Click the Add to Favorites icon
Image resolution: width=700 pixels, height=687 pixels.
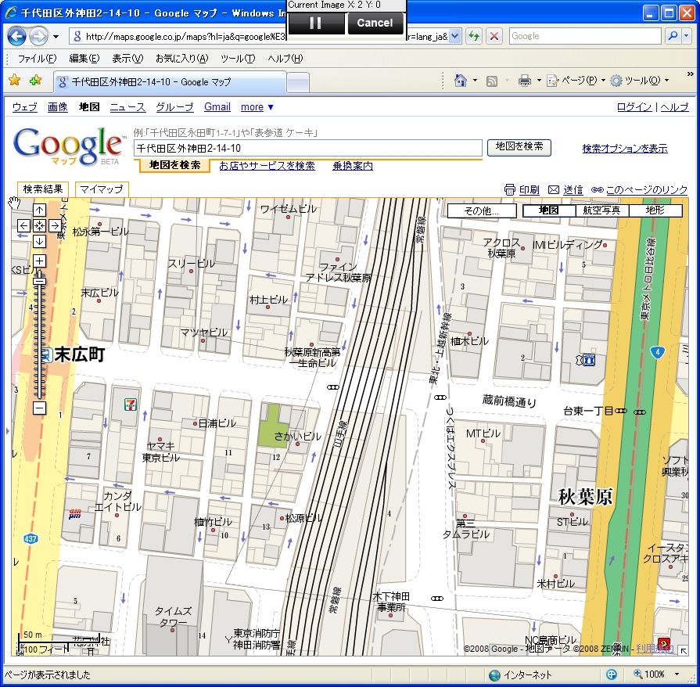[35, 81]
